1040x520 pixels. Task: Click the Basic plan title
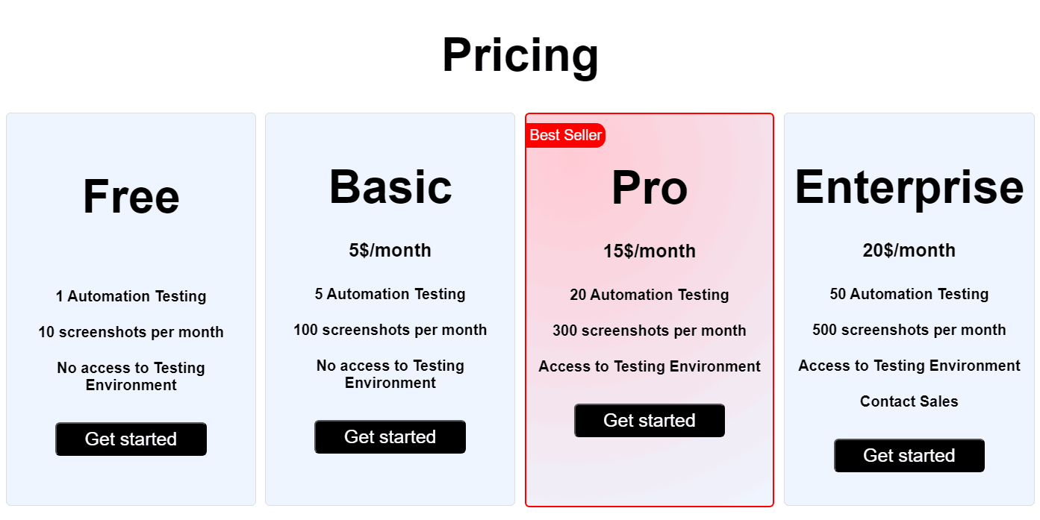(390, 187)
